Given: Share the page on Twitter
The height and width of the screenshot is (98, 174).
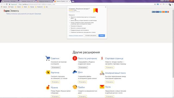Looking at the screenshot, I should point(160,12).
